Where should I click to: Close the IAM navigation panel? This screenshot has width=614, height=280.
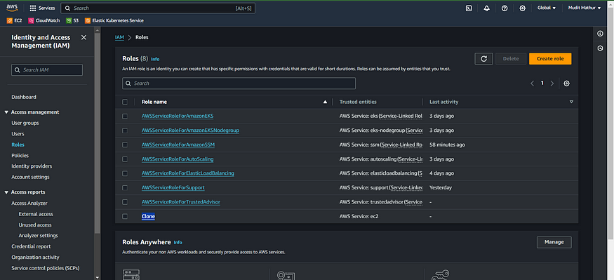(x=84, y=38)
